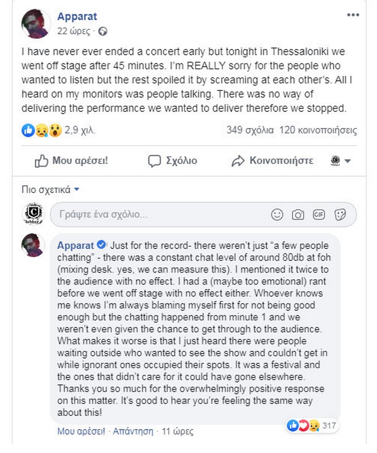Screen dimensions: 377x453
Task: Open the sticker picker icon
Action: coord(340,215)
